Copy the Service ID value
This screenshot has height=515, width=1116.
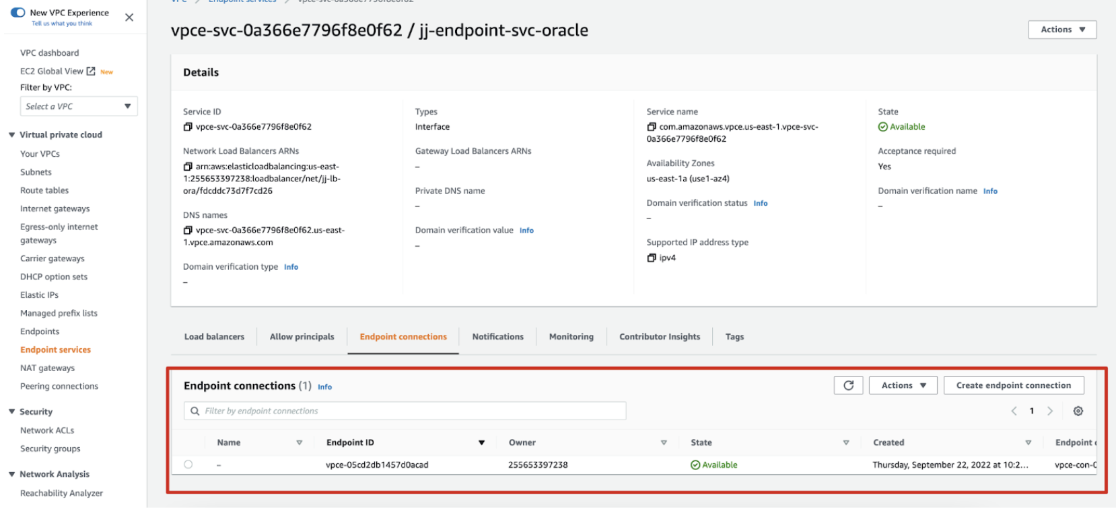(x=188, y=127)
